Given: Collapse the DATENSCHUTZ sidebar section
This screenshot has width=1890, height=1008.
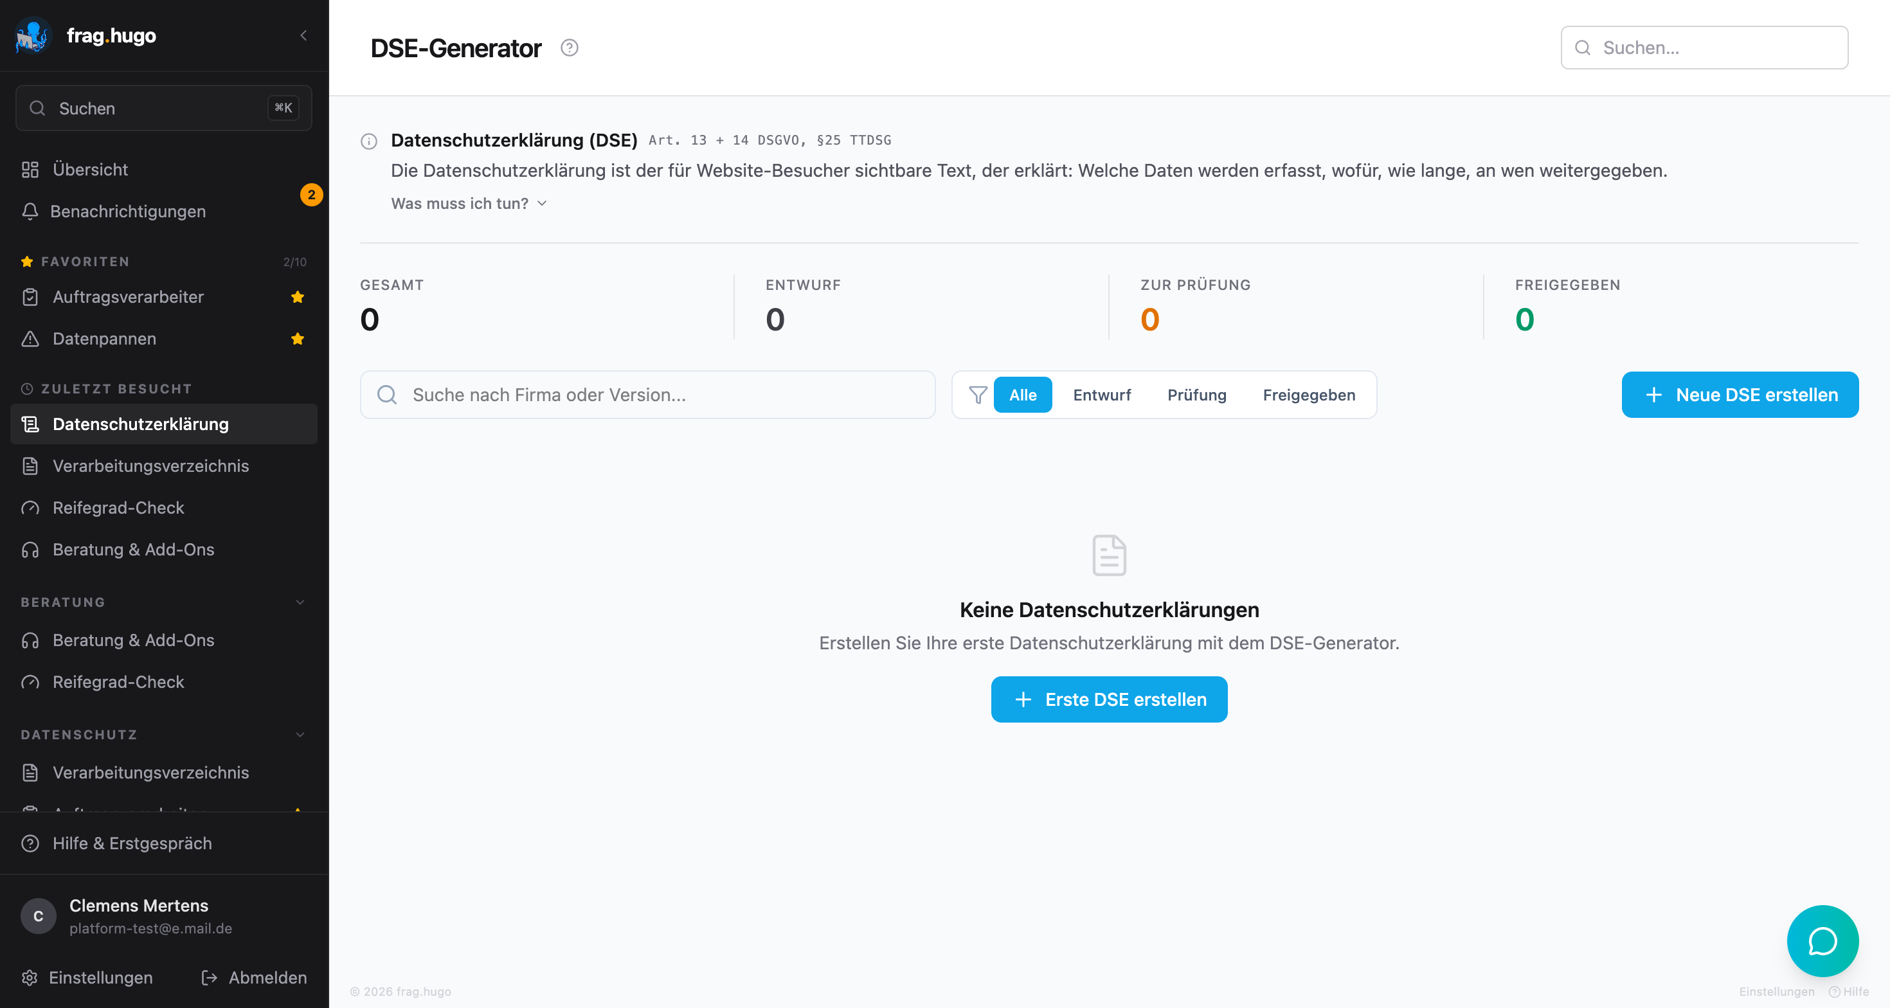Looking at the screenshot, I should 163,734.
